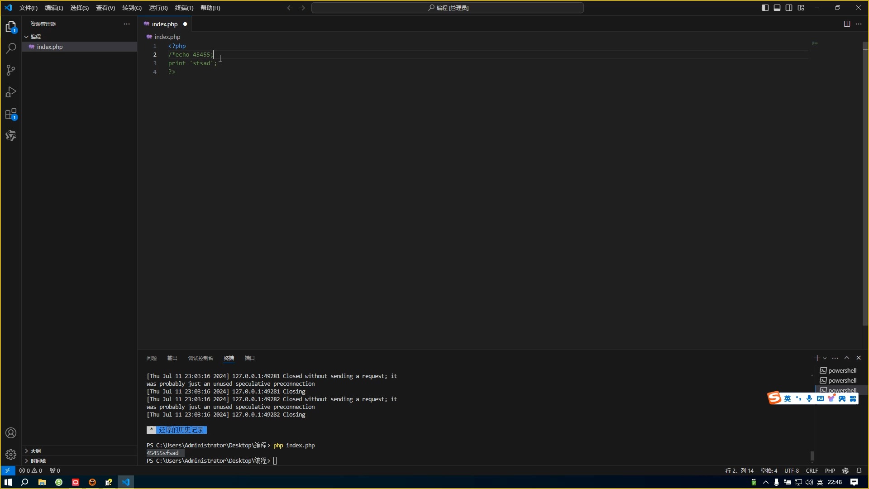Click the PHP language mode button
The image size is (869, 489).
coord(830,470)
